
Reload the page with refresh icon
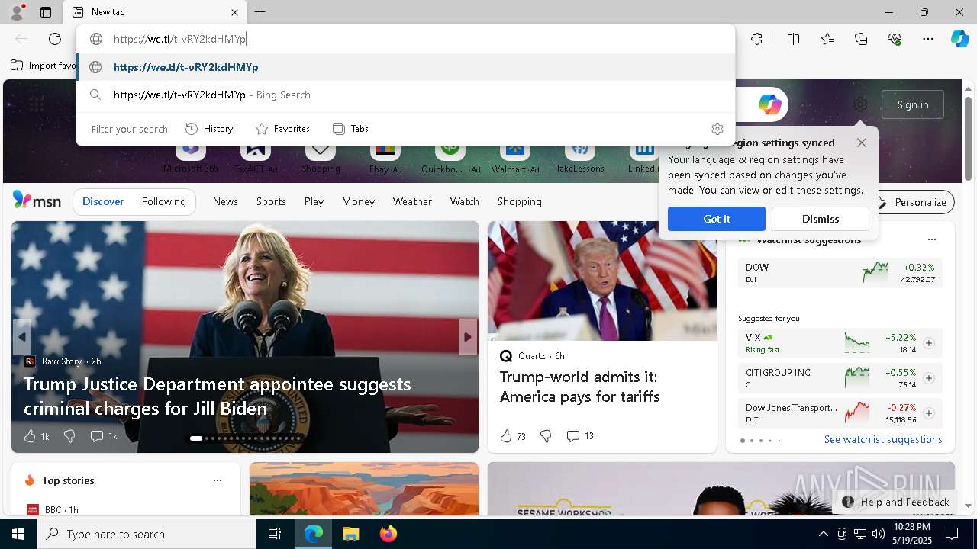coord(55,39)
